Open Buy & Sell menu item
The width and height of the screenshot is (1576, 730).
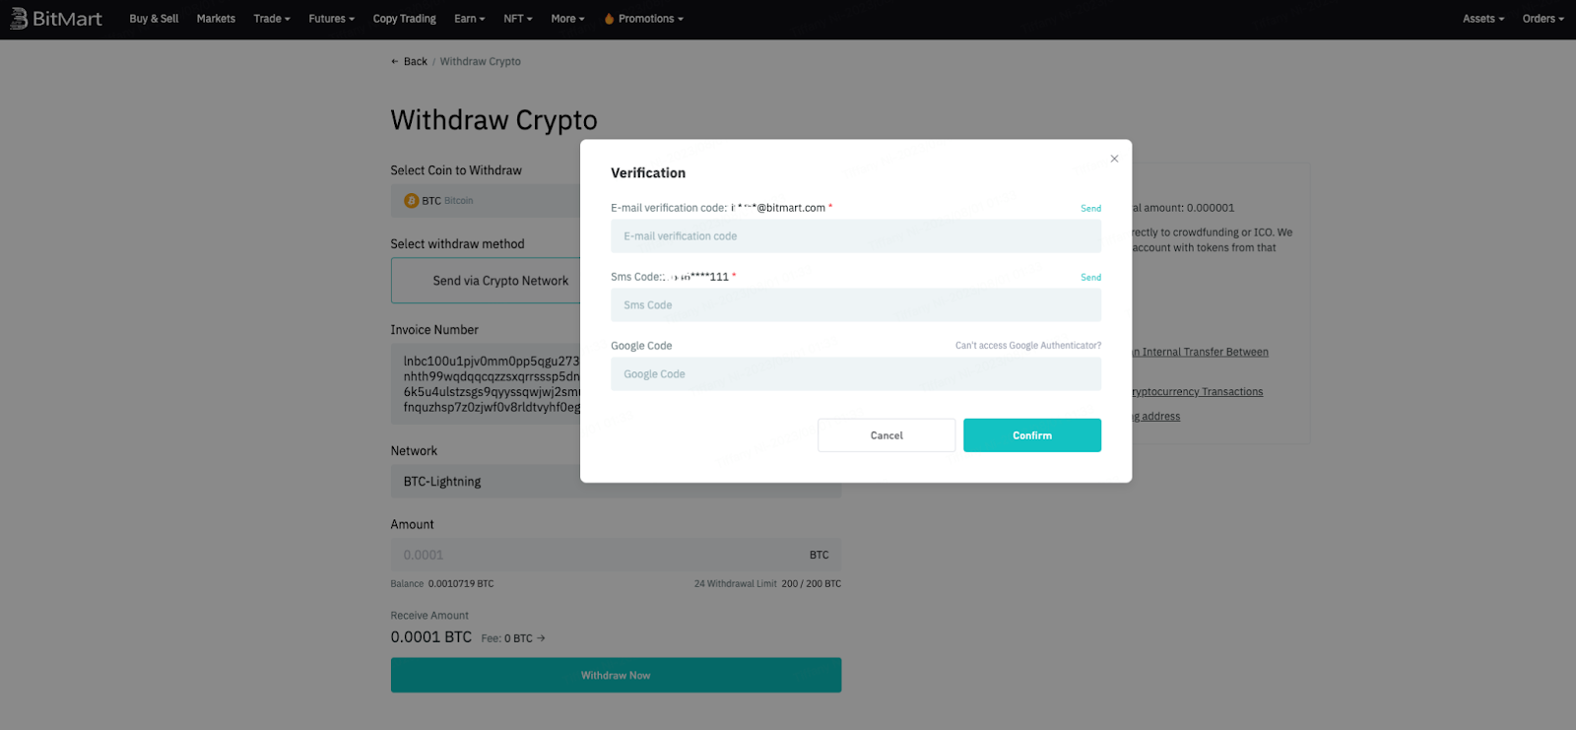(x=154, y=19)
